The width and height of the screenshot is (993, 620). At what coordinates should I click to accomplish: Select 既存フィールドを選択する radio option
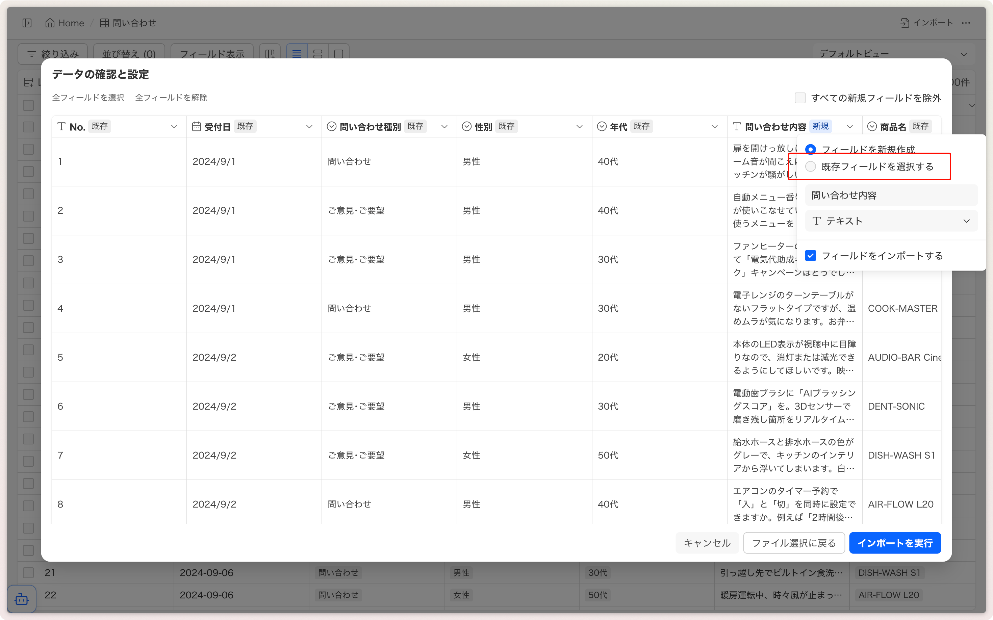click(x=811, y=166)
